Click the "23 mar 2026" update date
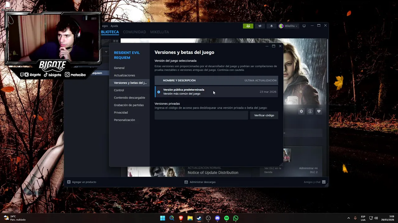Image resolution: width=398 pixels, height=223 pixels. pyautogui.click(x=268, y=92)
